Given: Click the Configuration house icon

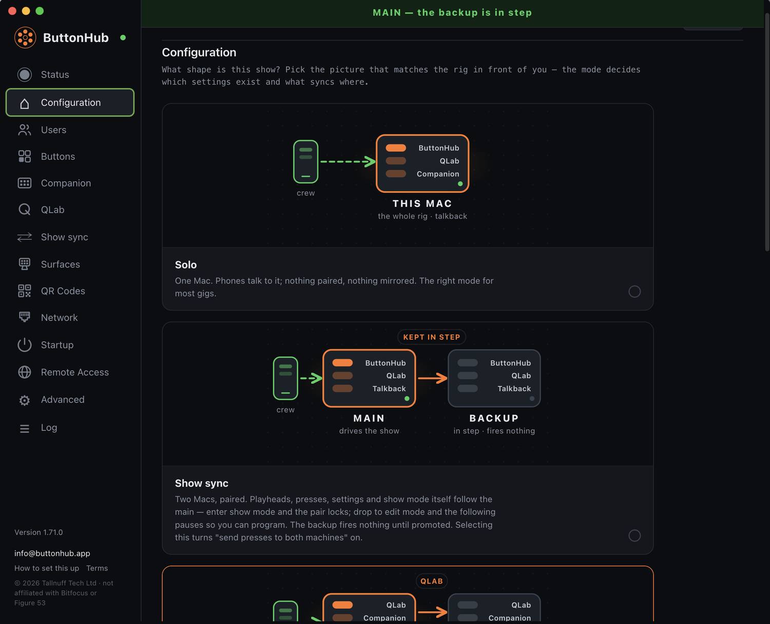Looking at the screenshot, I should [x=25, y=103].
